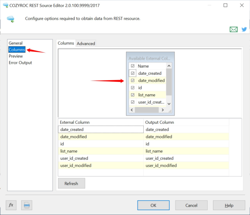This screenshot has height=215, width=250.
Task: Click the vertical scrollbar thumb in columns list
Action: coord(169,82)
